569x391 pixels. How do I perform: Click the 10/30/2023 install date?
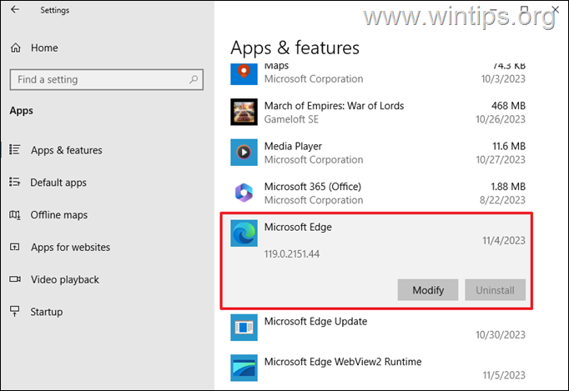[501, 334]
